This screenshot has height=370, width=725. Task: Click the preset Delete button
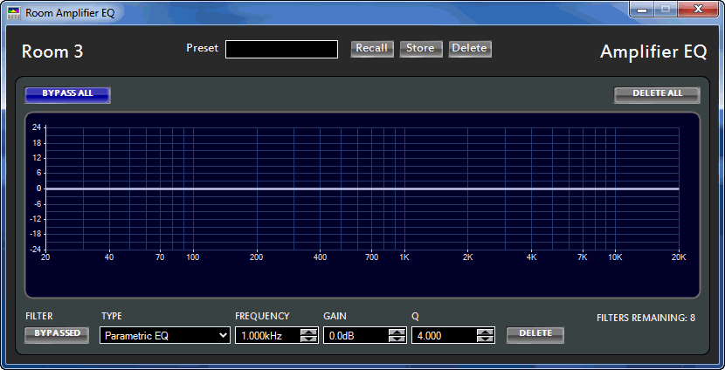tap(470, 49)
